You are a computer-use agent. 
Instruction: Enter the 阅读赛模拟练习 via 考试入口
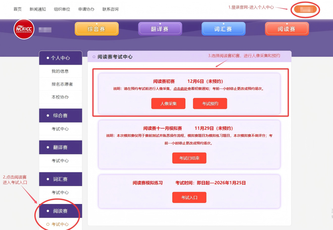189,197
